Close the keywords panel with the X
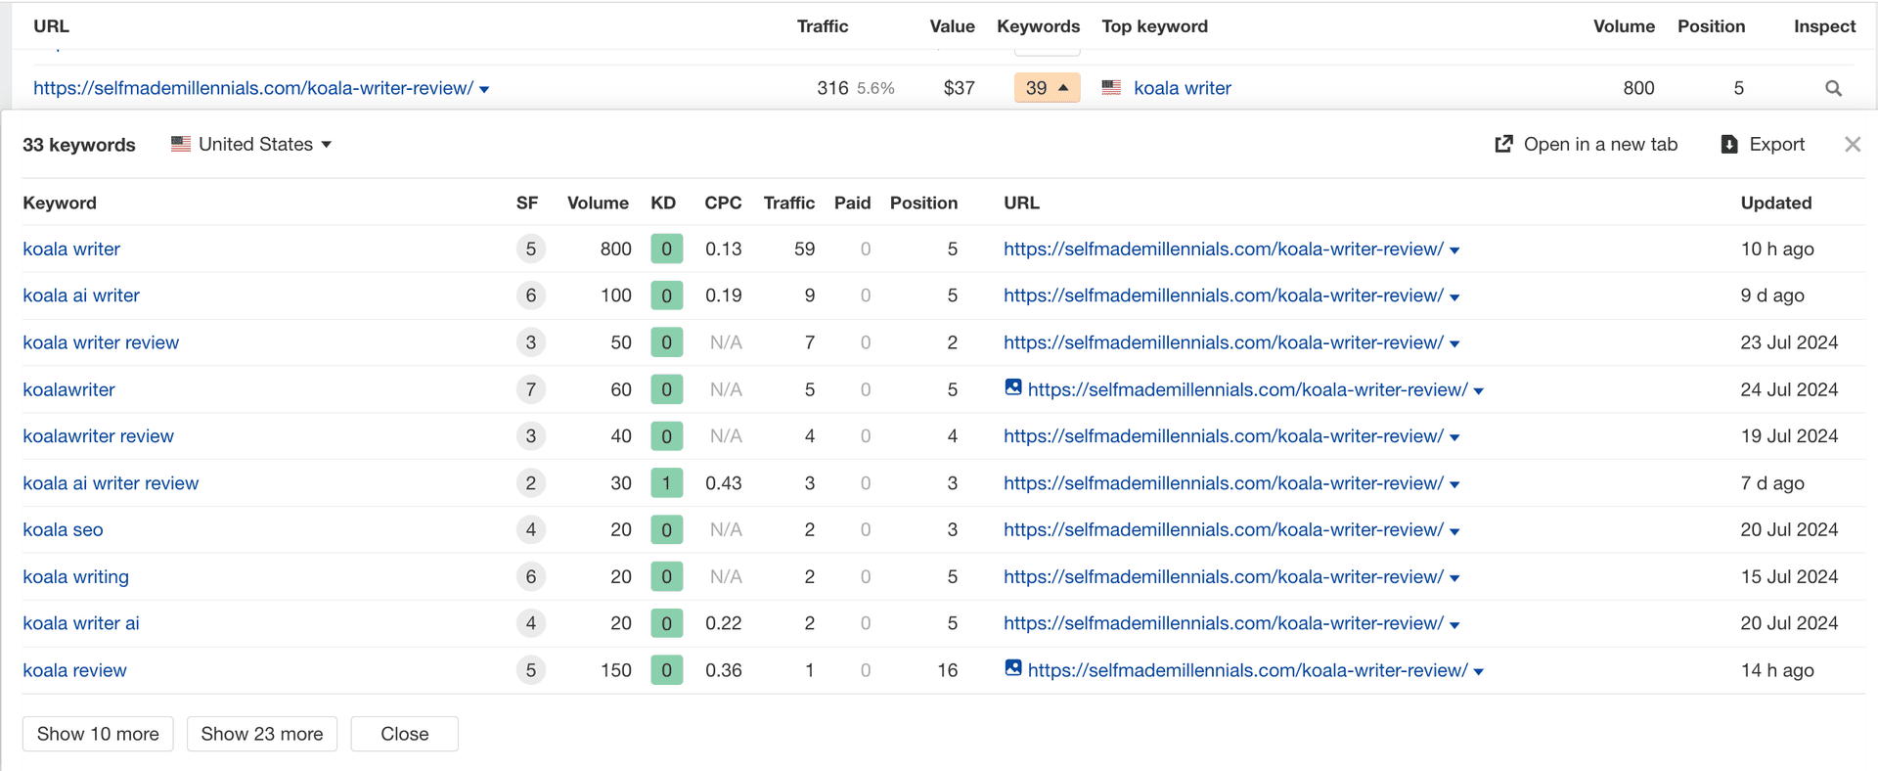1878x771 pixels. 1853,144
